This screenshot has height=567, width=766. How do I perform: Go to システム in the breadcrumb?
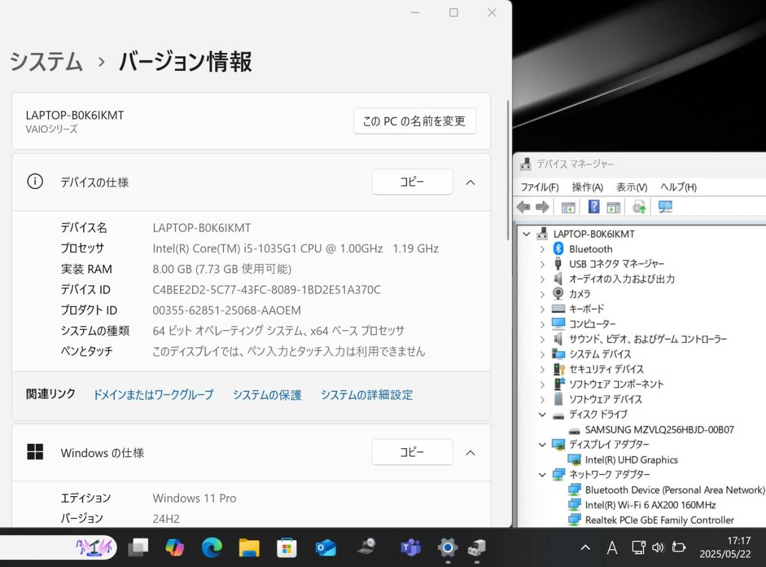click(46, 62)
